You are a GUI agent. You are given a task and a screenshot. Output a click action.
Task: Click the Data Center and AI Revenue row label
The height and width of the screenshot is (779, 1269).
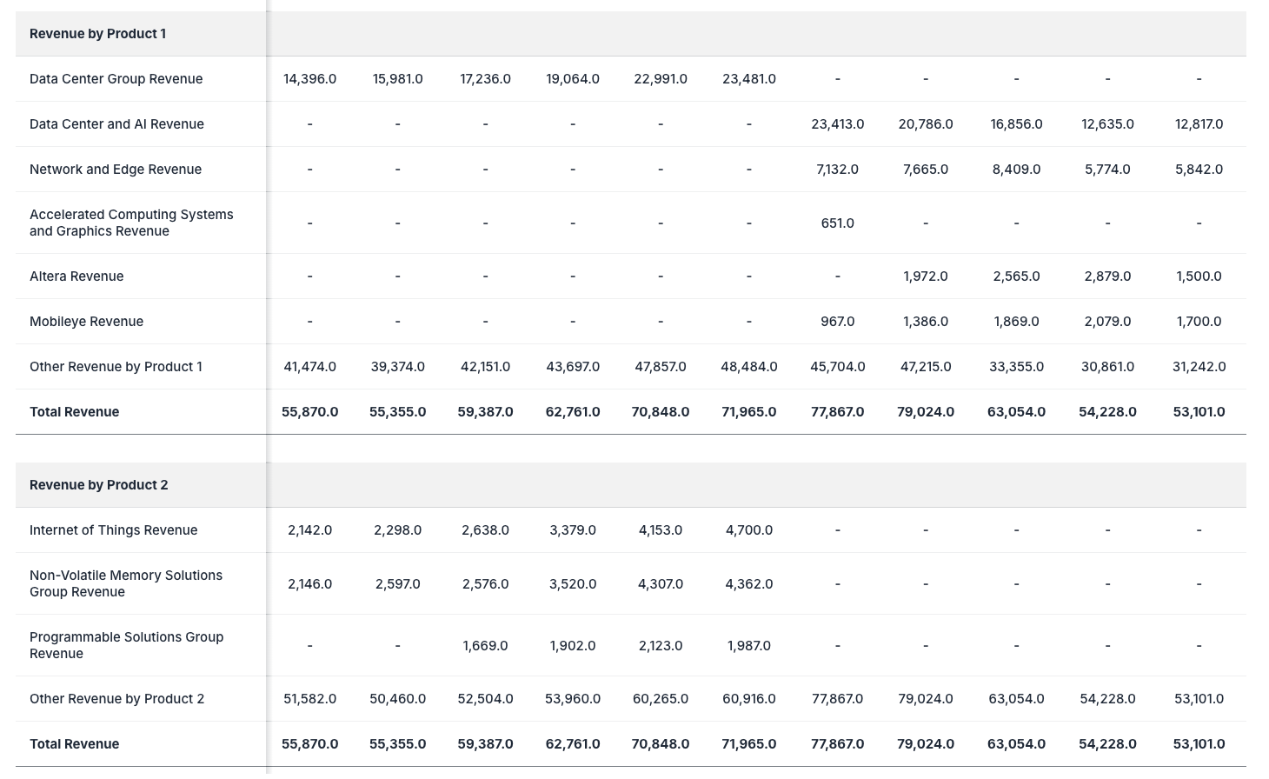click(116, 123)
